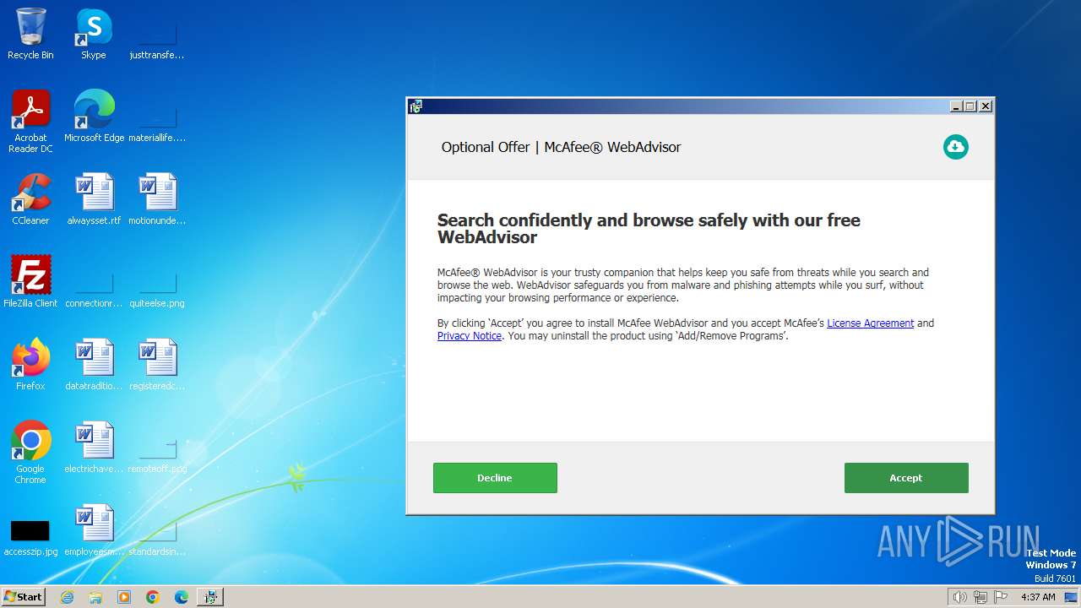Select the Acrobat Reader DC shortcut
This screenshot has height=608, width=1081.
click(30, 122)
